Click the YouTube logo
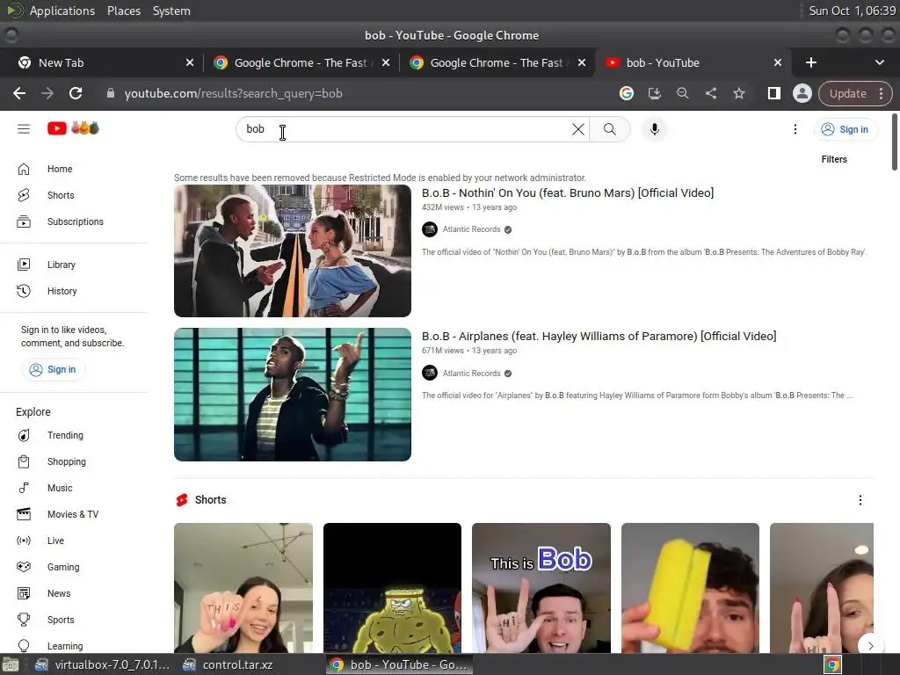Image resolution: width=900 pixels, height=675 pixels. pyautogui.click(x=73, y=128)
